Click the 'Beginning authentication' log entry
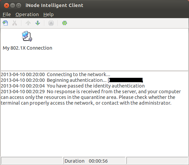The width and height of the screenshot is (189, 165). [x=72, y=80]
